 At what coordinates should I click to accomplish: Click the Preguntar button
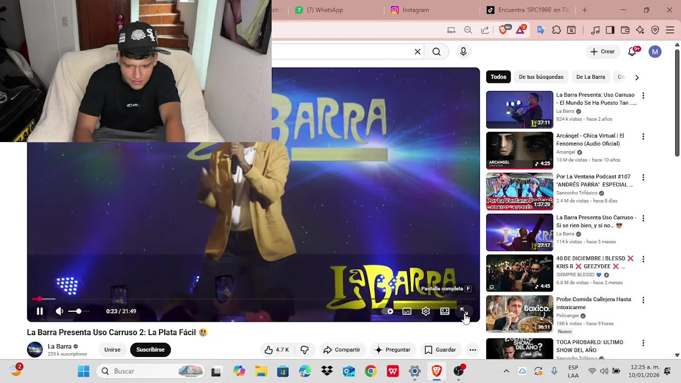pyautogui.click(x=393, y=349)
